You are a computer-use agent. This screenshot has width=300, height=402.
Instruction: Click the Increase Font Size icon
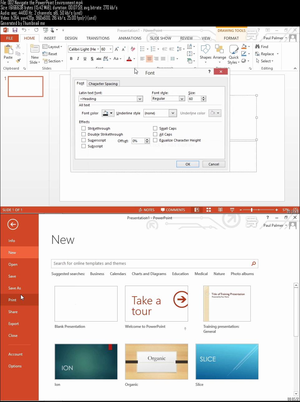[x=117, y=49]
